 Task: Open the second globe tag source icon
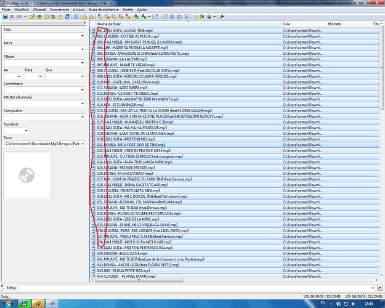tap(209, 17)
